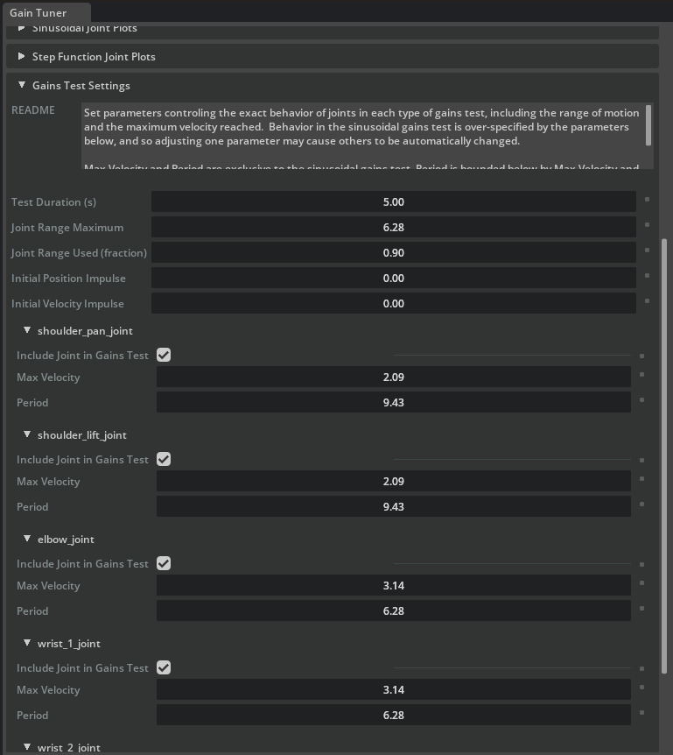
Task: Click reset marker beside wrist_1_joint Max Velocity
Action: tap(641, 688)
